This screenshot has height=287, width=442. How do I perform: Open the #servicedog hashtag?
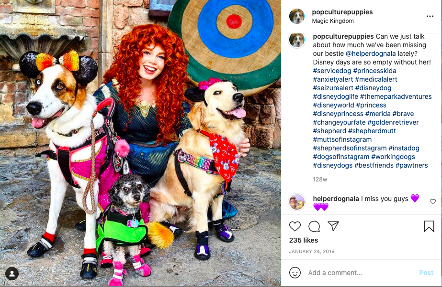tap(332, 71)
